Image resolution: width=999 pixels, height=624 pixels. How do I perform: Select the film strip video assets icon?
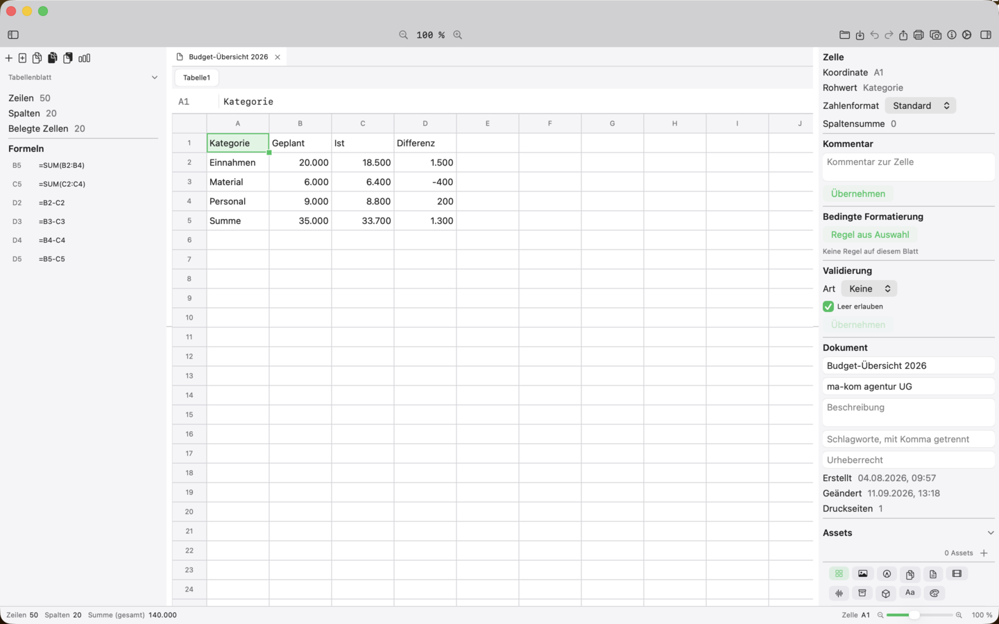click(x=957, y=573)
